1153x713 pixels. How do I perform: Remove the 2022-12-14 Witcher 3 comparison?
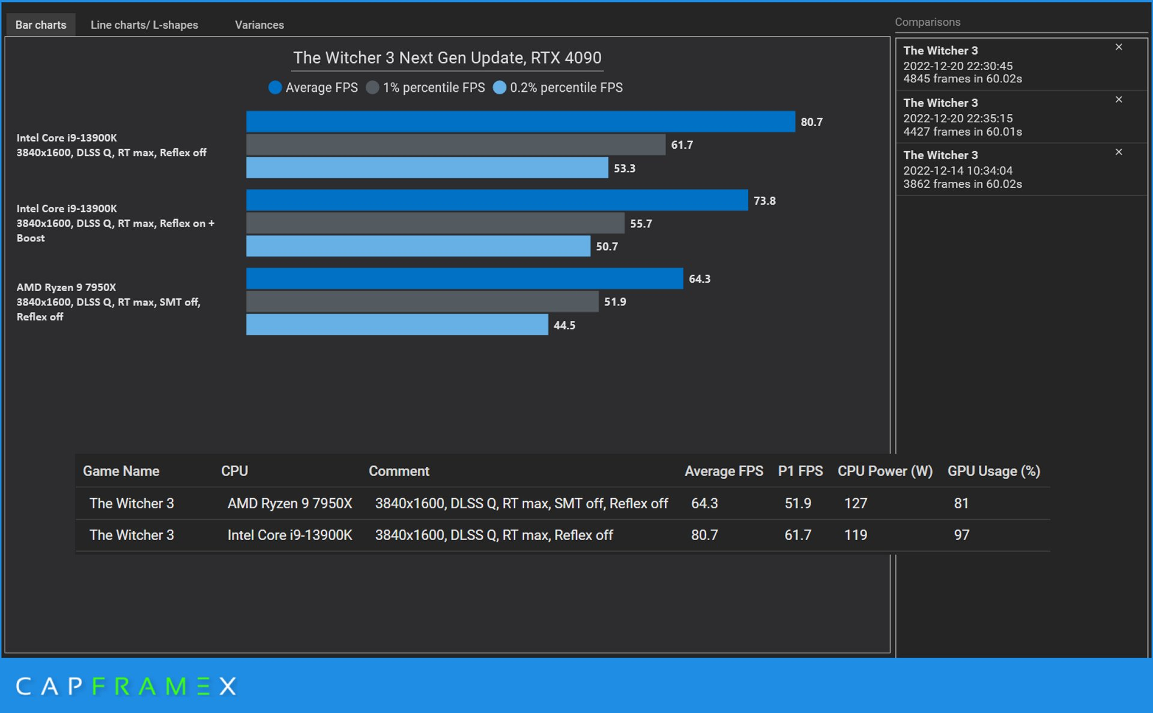point(1119,152)
